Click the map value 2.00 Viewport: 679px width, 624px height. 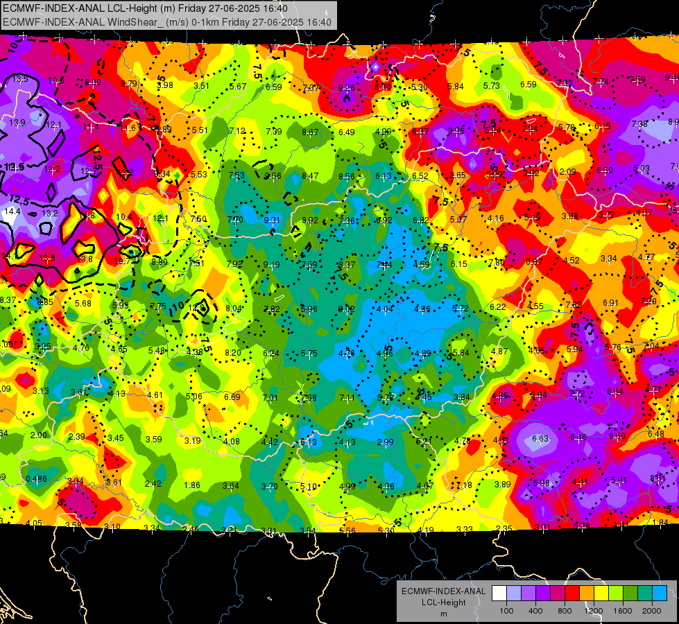[x=39, y=435]
